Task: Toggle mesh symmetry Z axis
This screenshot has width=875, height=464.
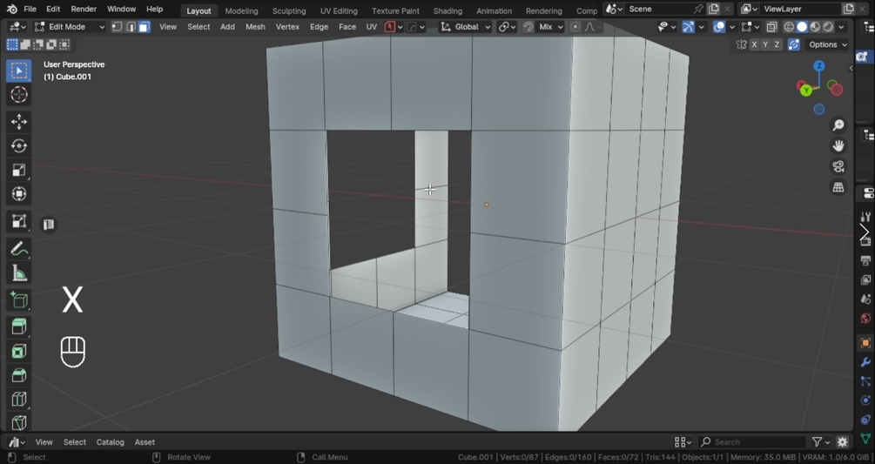Action: [x=777, y=44]
